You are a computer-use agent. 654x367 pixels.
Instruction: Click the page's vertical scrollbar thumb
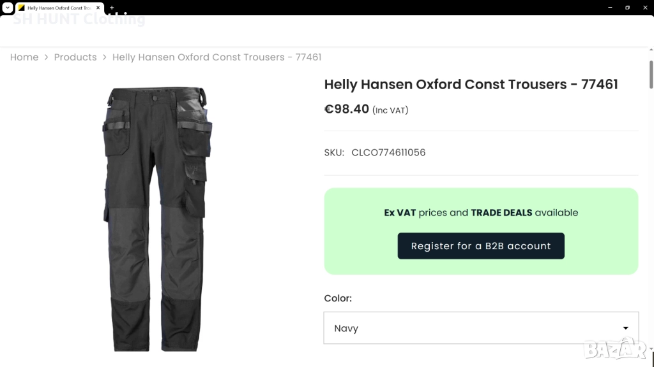tap(651, 75)
